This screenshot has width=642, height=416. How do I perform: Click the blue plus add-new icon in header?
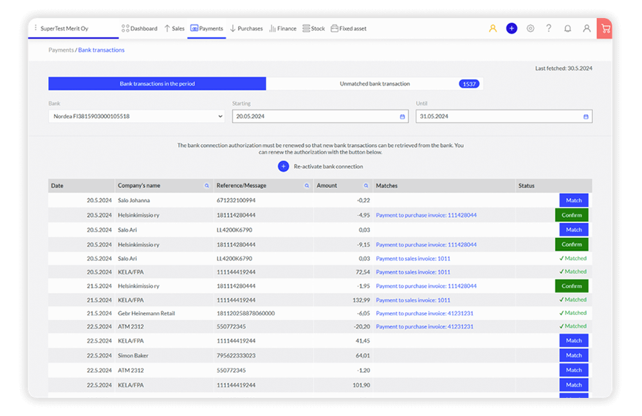511,28
